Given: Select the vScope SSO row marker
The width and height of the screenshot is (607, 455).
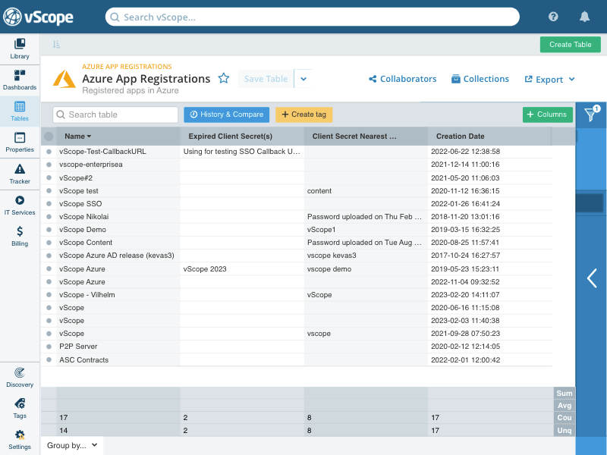Looking at the screenshot, I should point(49,203).
